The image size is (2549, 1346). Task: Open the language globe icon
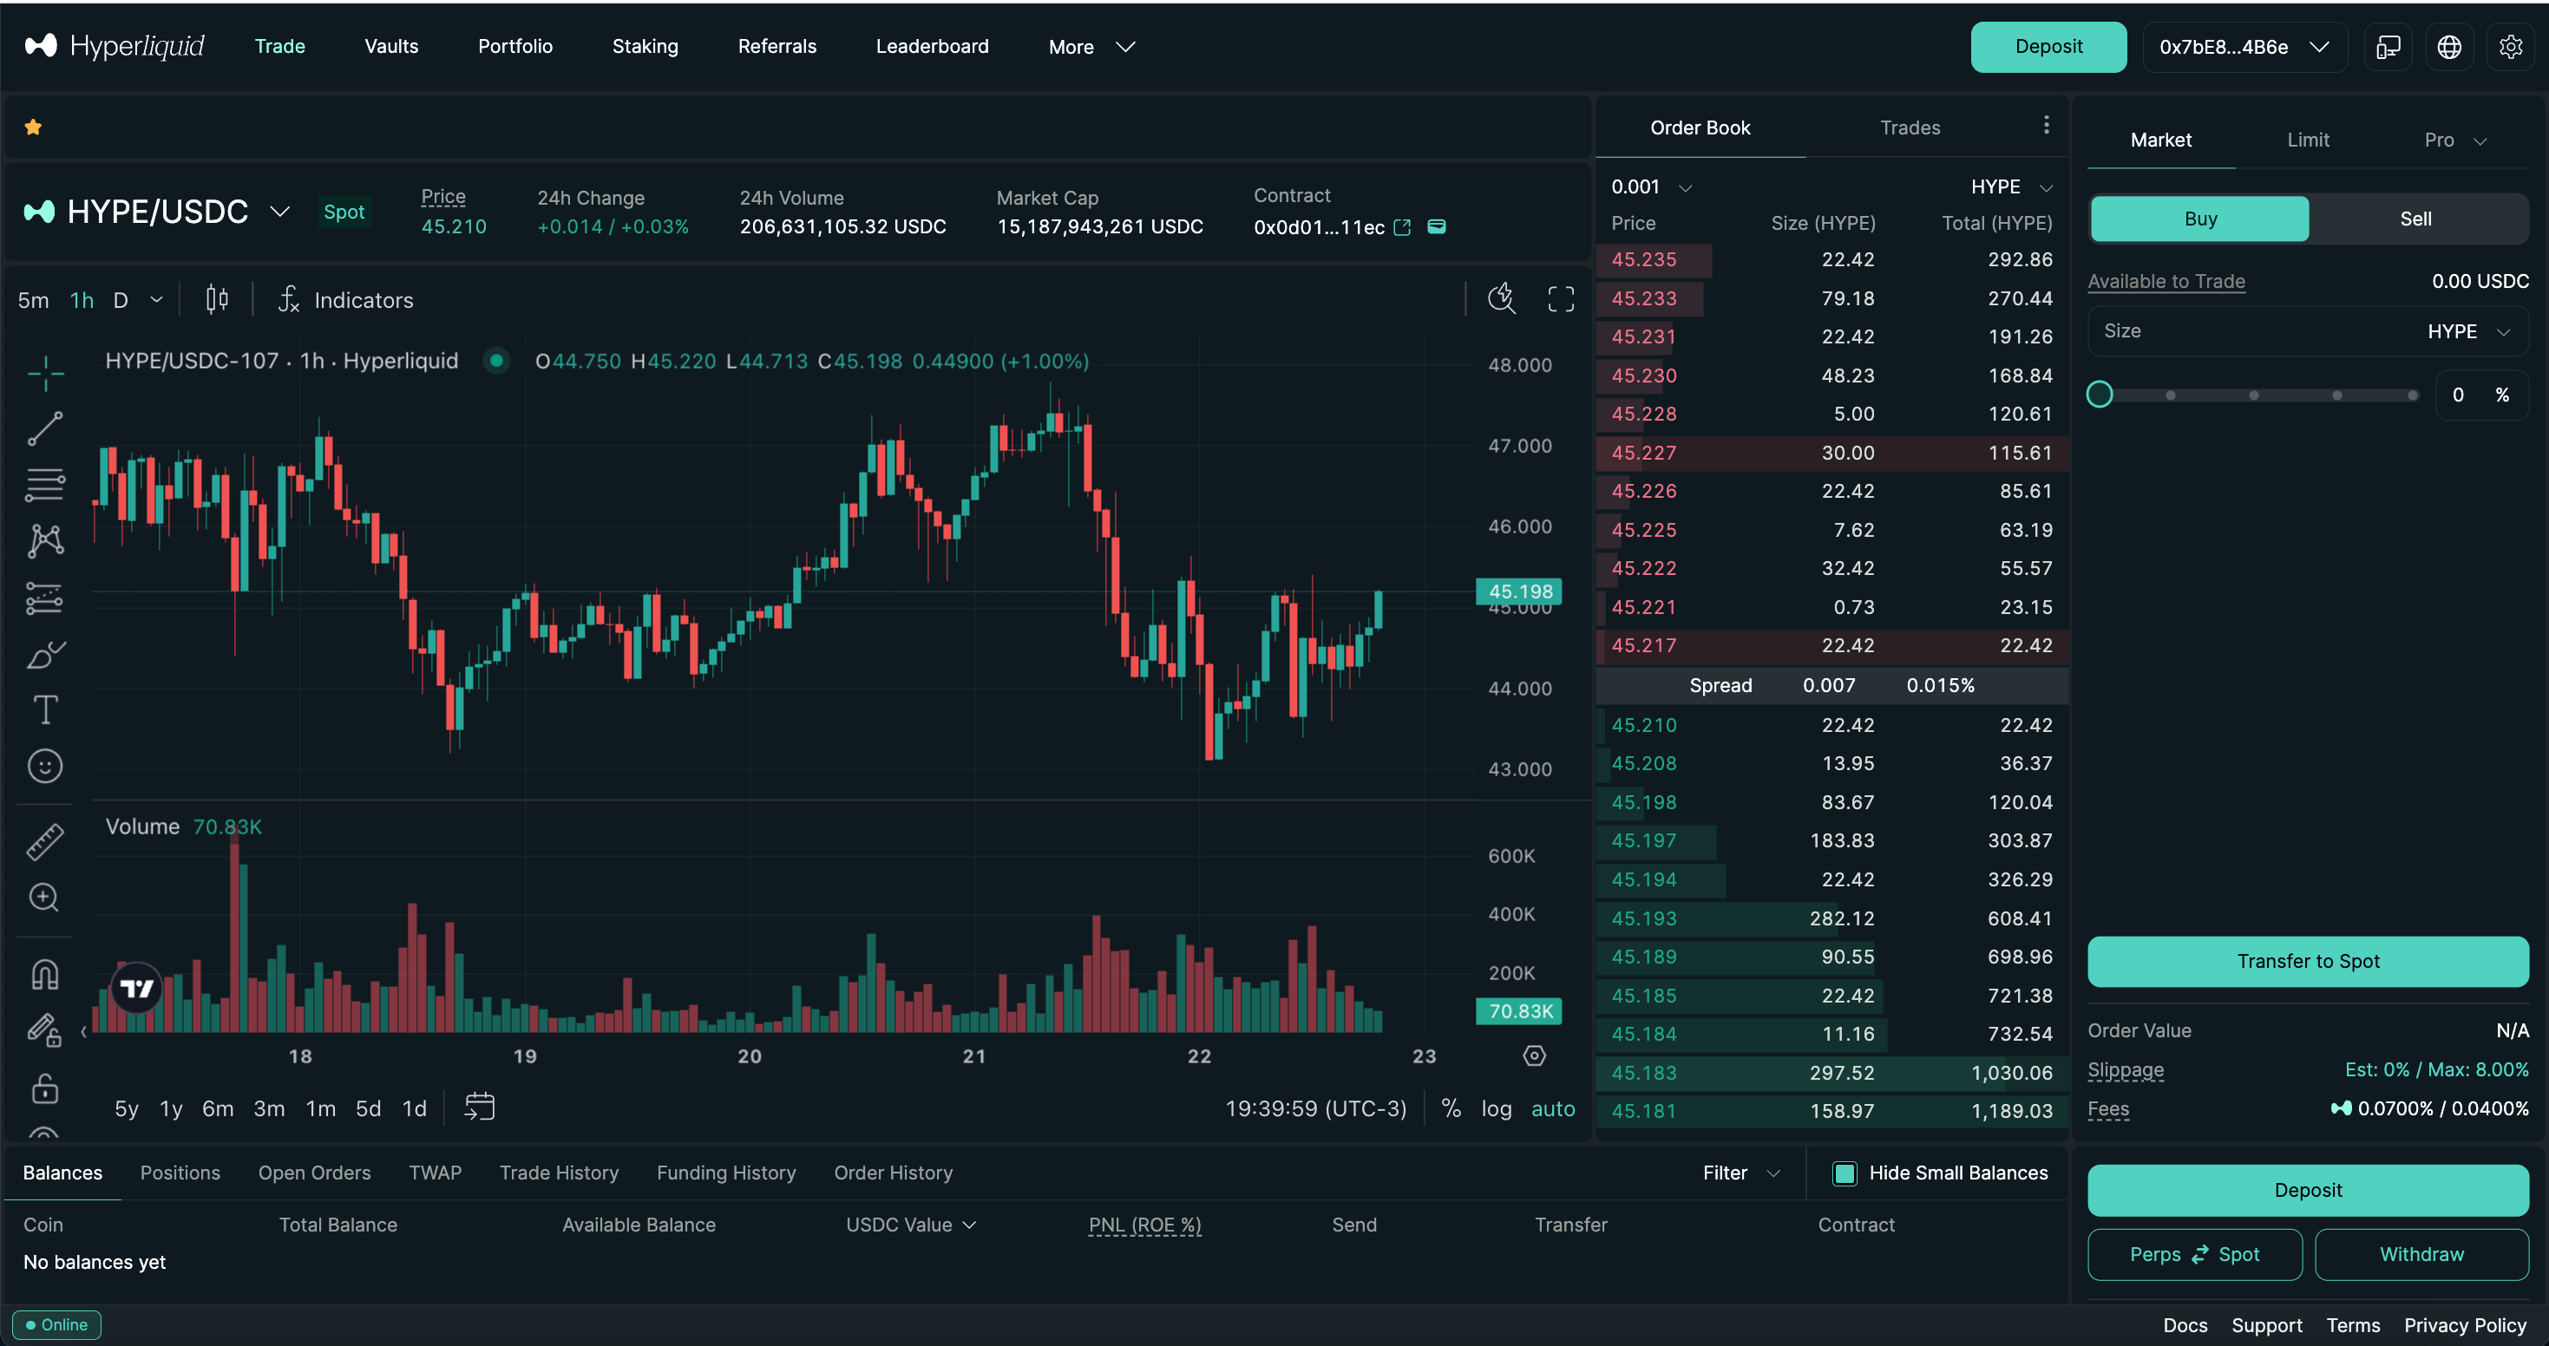pyautogui.click(x=2449, y=47)
